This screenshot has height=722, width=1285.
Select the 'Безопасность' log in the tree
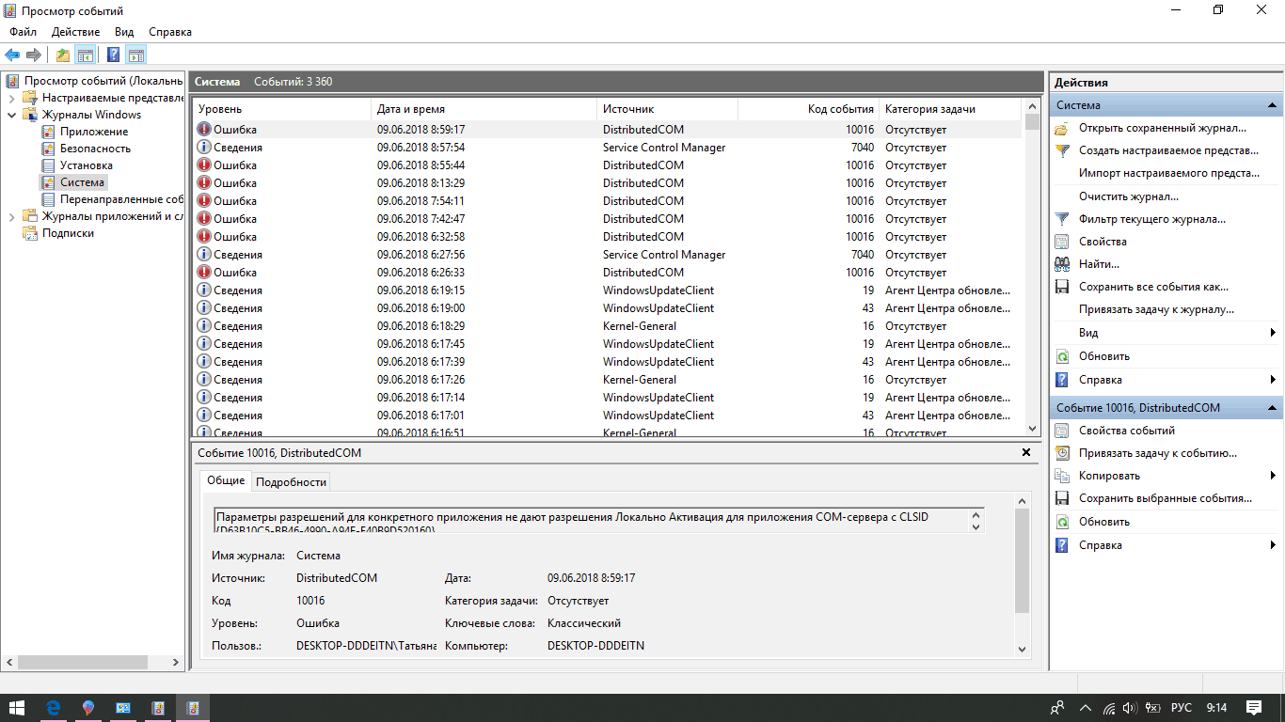(95, 149)
